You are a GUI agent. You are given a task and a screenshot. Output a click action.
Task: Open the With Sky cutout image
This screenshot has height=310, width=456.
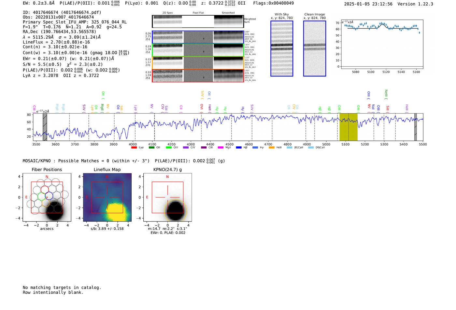(x=282, y=49)
